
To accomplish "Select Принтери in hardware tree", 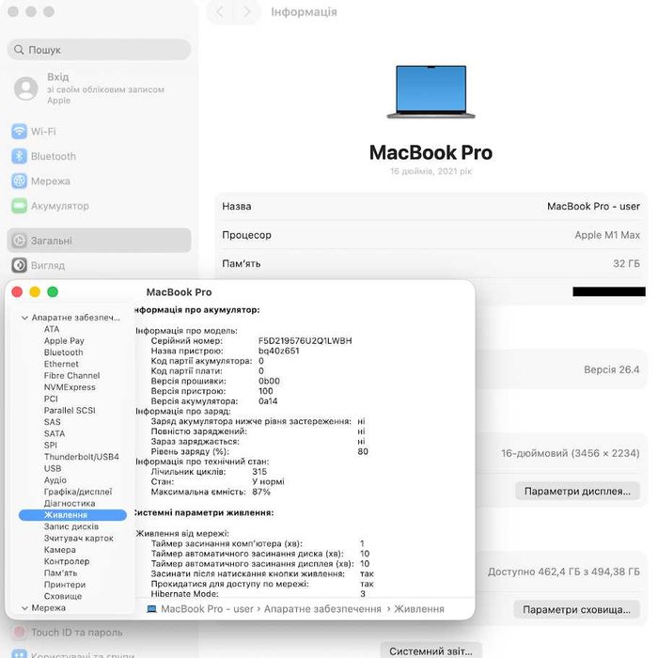I will [65, 585].
